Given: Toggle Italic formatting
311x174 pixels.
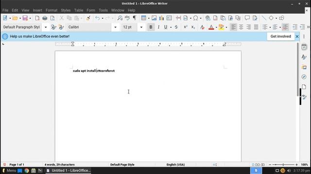Looking at the screenshot, I should point(158,27).
